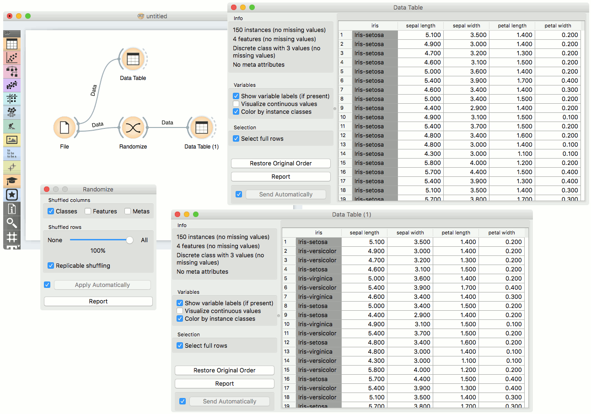Click the Shuffled rows slider handle
The image size is (591, 414).
[130, 240]
